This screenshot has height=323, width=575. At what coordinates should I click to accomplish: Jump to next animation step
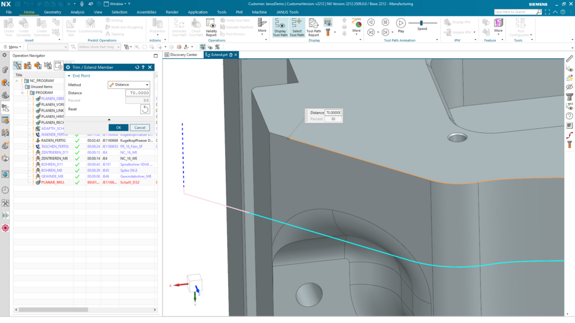[x=385, y=32]
